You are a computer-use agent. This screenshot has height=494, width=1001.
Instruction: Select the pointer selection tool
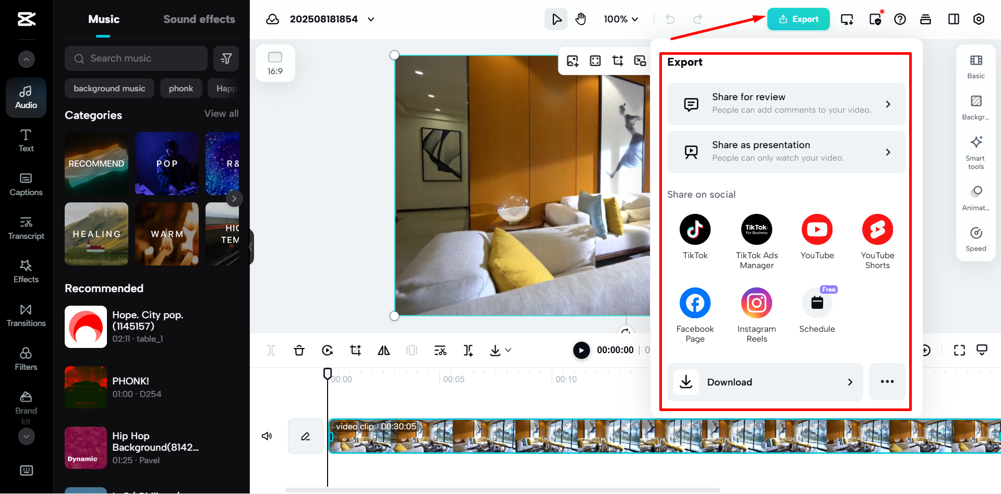pyautogui.click(x=557, y=19)
